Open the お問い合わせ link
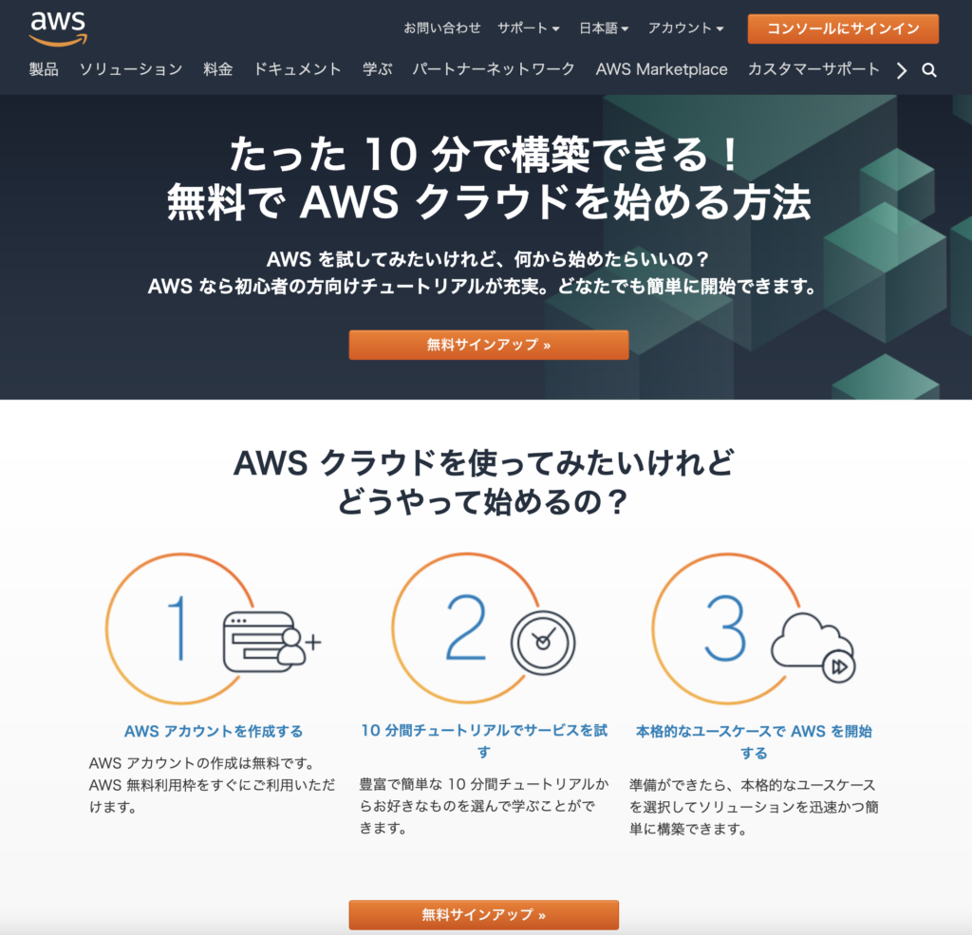 coord(442,28)
